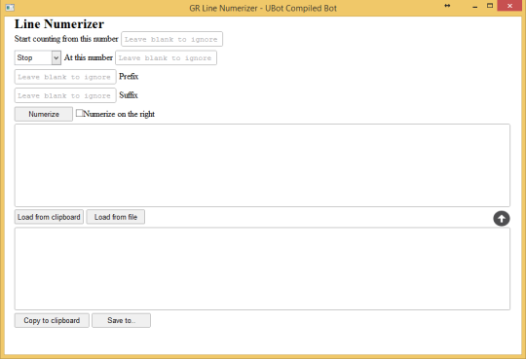The width and height of the screenshot is (526, 359).
Task: Click inside the upper input text area
Action: pyautogui.click(x=262, y=165)
